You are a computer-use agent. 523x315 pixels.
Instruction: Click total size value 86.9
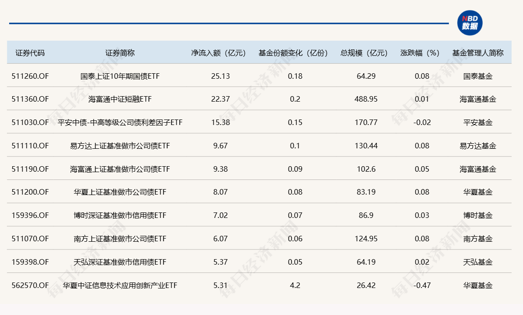[366, 216]
